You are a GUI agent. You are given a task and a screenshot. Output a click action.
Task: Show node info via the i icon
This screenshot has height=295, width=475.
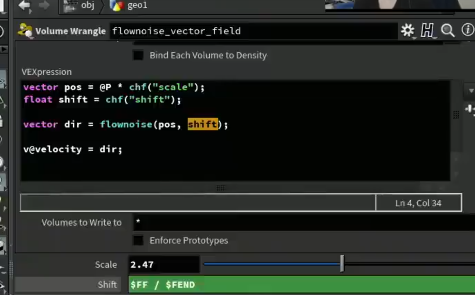pos(468,30)
